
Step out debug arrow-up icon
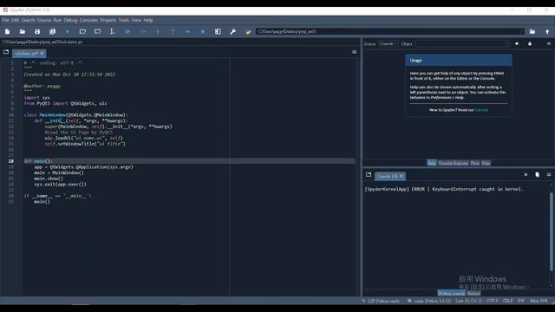[x=173, y=31]
